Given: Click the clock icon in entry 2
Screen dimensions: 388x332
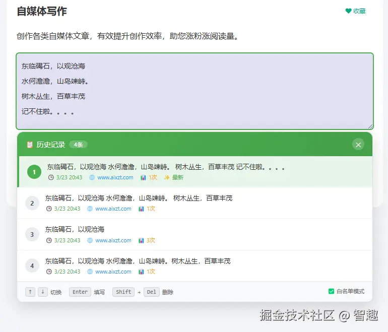Looking at the screenshot, I should [49, 209].
